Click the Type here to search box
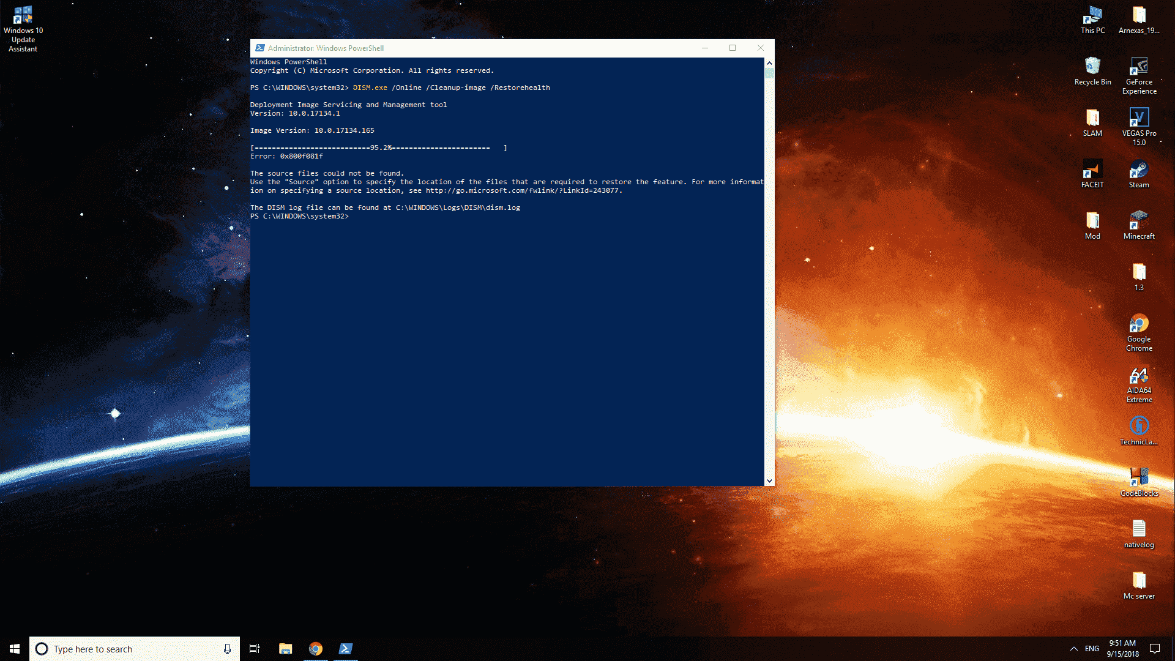The image size is (1175, 661). tap(135, 649)
